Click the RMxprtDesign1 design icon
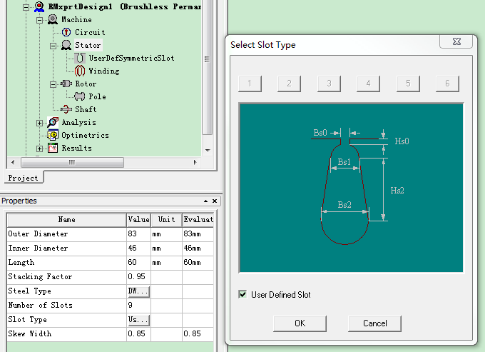Image resolution: width=485 pixels, height=352 pixels. 39,6
